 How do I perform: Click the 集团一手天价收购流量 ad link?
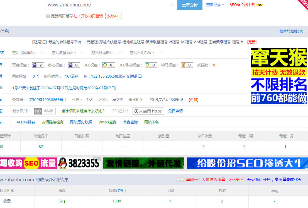coord(214,180)
